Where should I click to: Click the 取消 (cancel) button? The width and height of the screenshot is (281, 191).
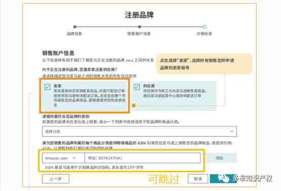(x=198, y=179)
